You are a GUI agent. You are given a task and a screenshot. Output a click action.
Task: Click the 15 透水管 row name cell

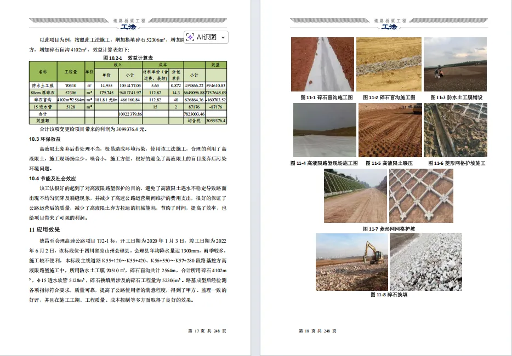click(x=43, y=107)
